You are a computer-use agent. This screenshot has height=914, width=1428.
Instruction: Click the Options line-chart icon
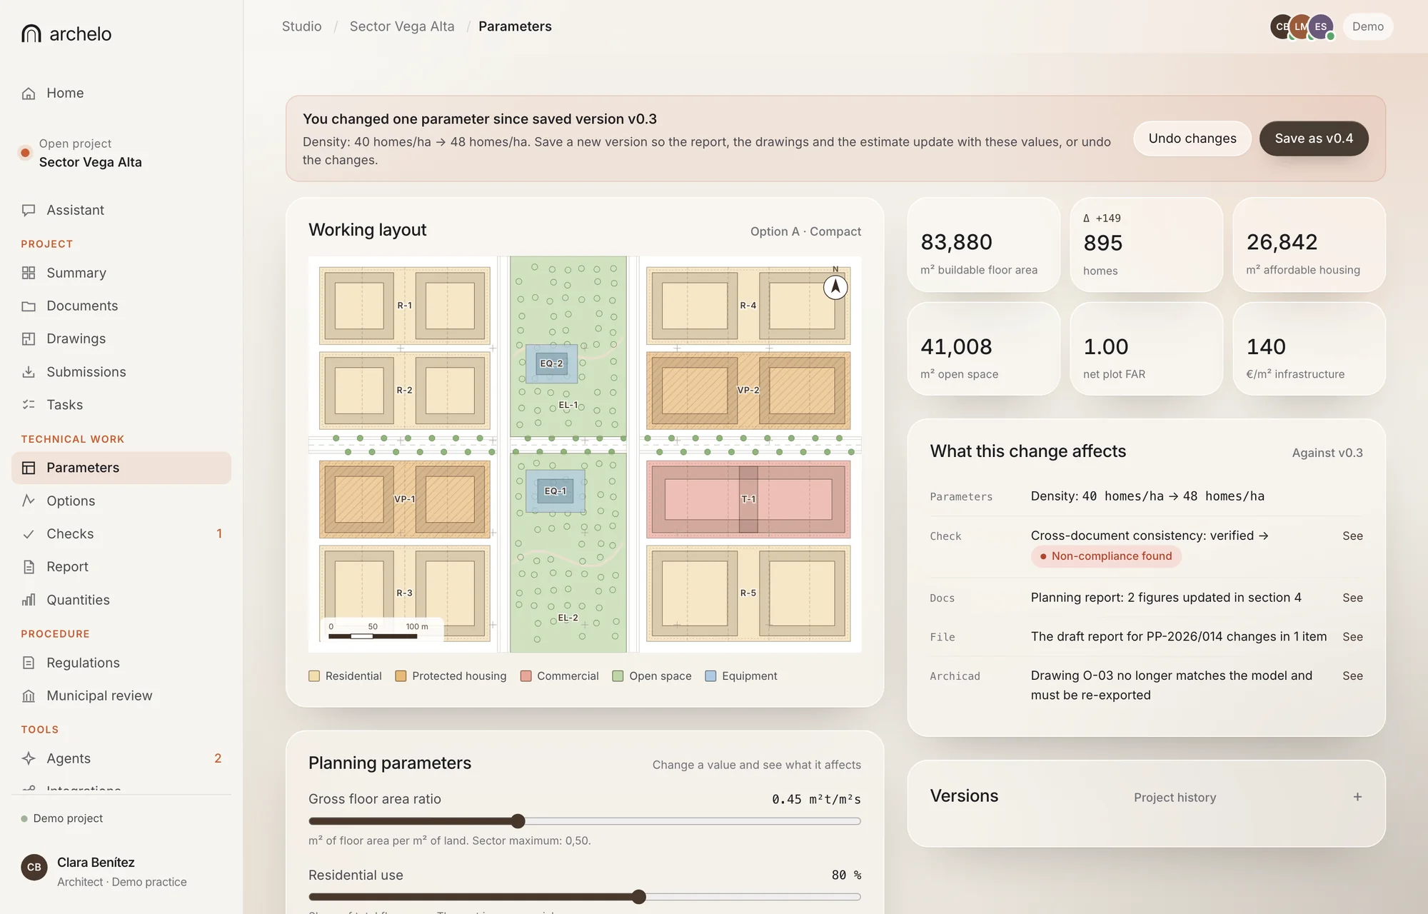coord(29,501)
